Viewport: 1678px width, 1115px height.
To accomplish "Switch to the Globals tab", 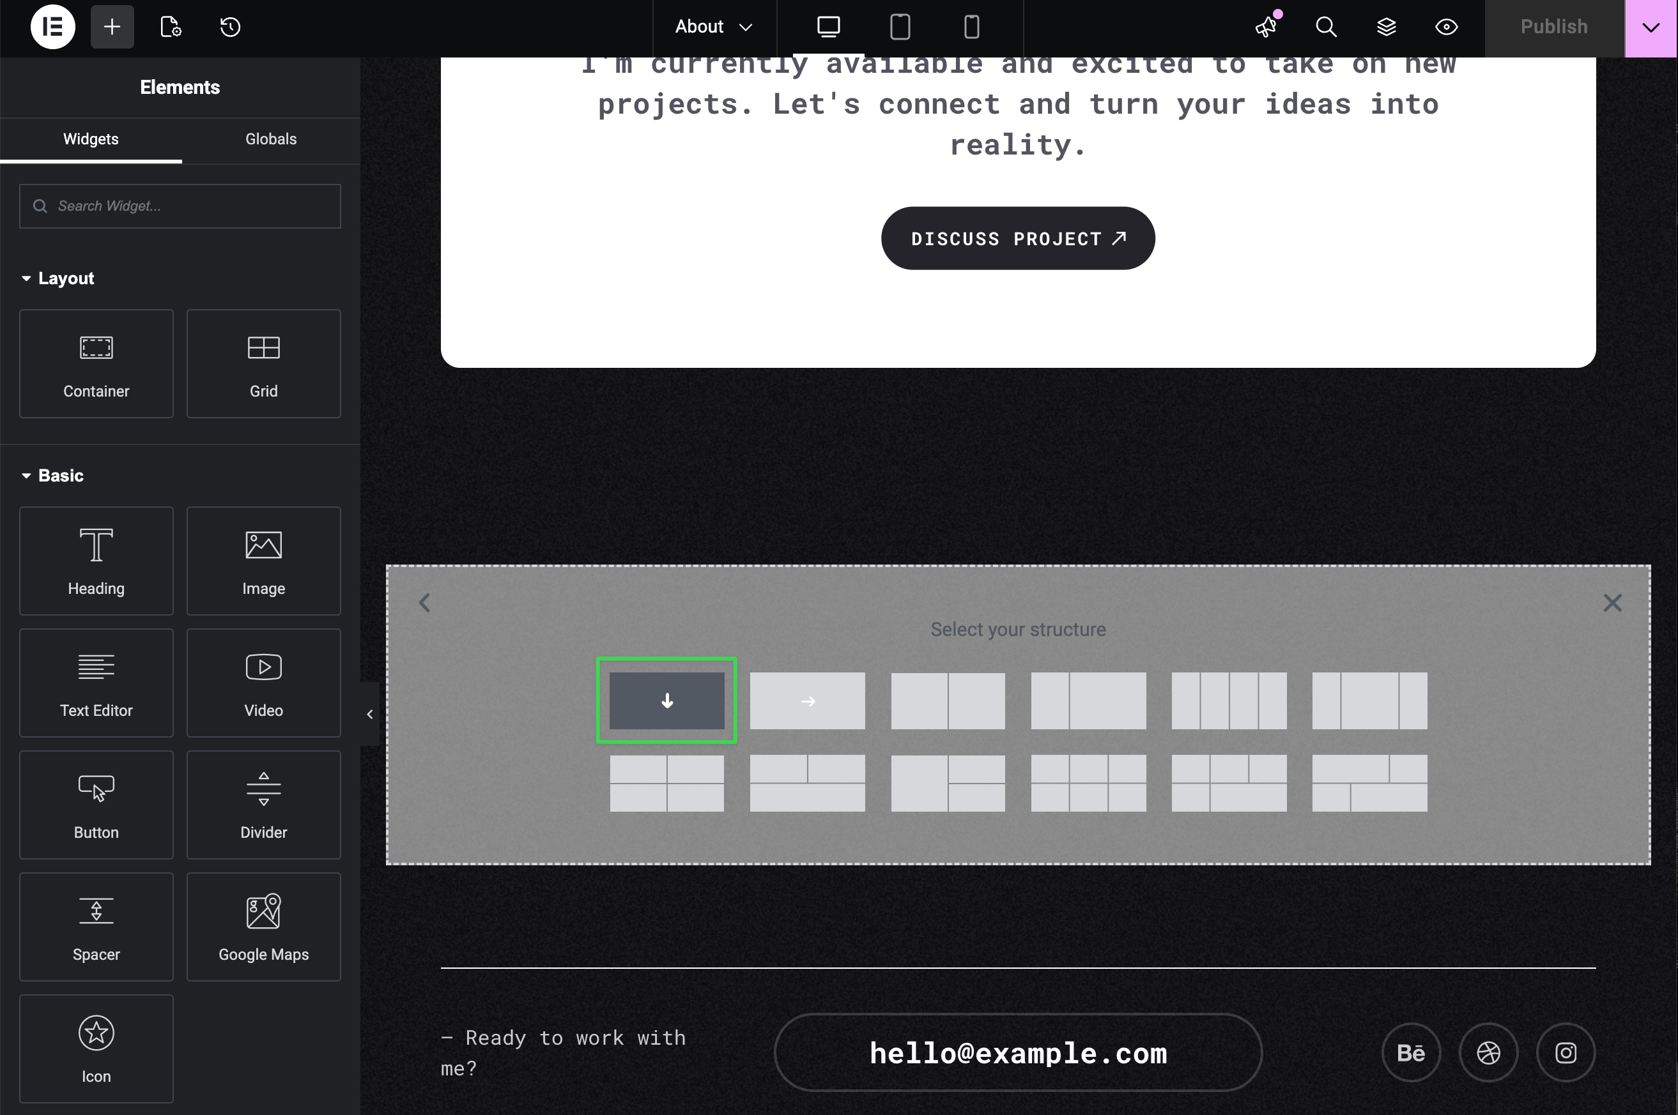I will pyautogui.click(x=270, y=139).
